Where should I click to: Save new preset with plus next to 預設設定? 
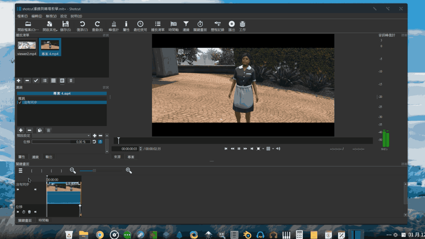click(95, 136)
